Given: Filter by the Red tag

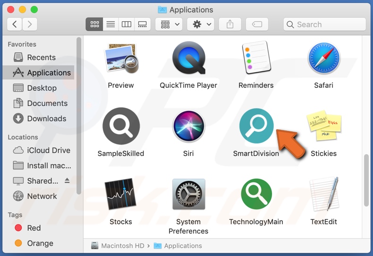Looking at the screenshot, I should pos(39,228).
